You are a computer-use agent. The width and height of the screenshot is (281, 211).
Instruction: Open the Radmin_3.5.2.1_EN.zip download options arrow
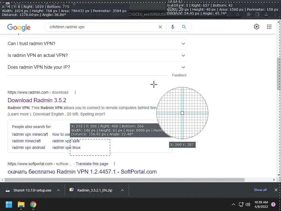click(x=122, y=190)
